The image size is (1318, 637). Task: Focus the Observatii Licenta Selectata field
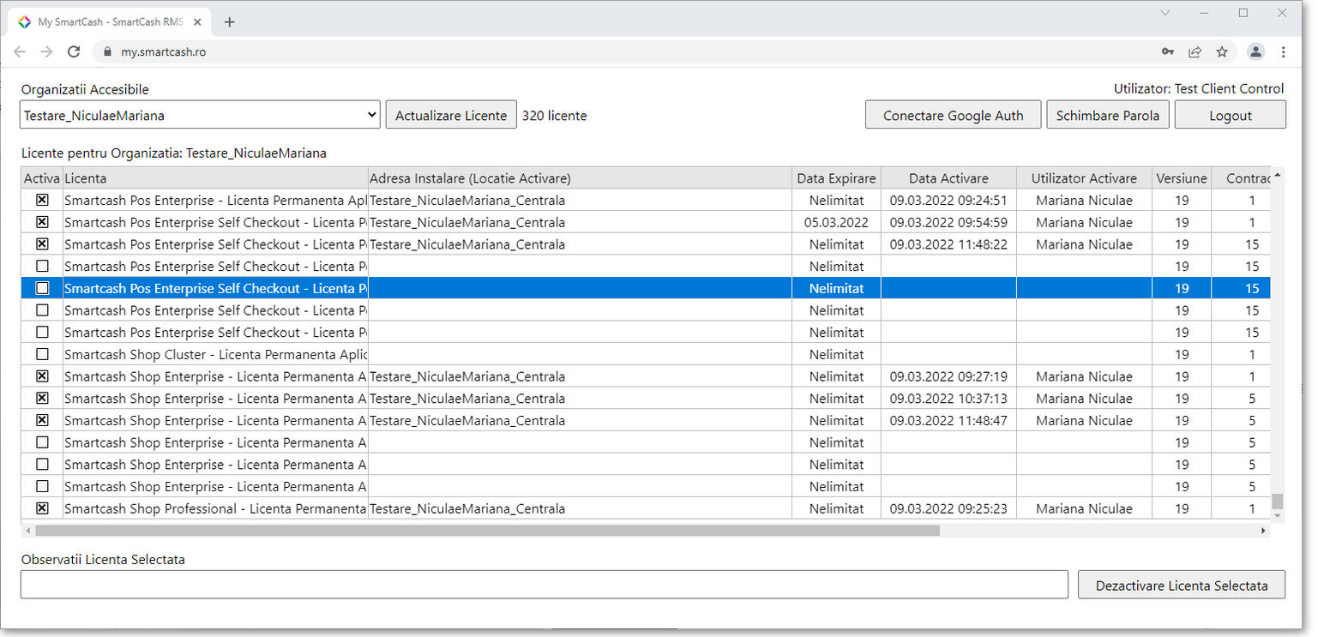point(545,585)
